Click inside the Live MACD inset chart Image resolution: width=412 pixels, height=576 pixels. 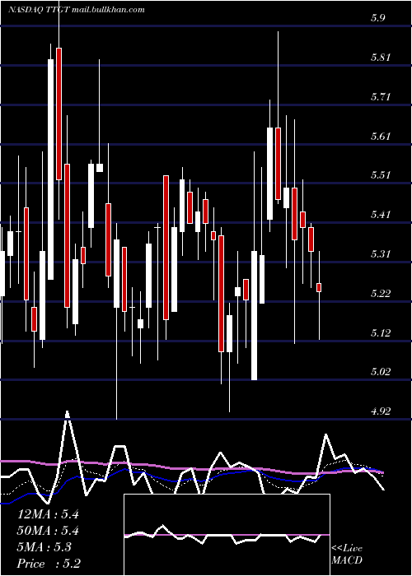227,535
